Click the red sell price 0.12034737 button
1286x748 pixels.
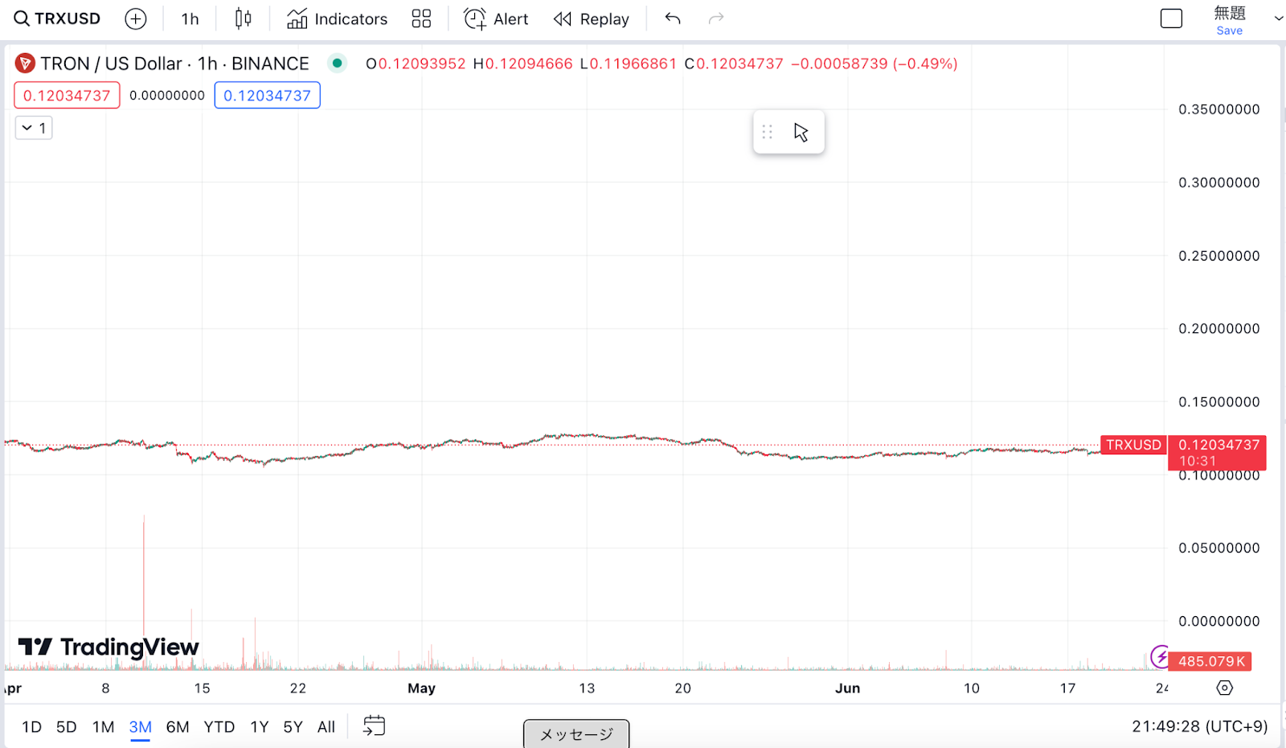(67, 95)
